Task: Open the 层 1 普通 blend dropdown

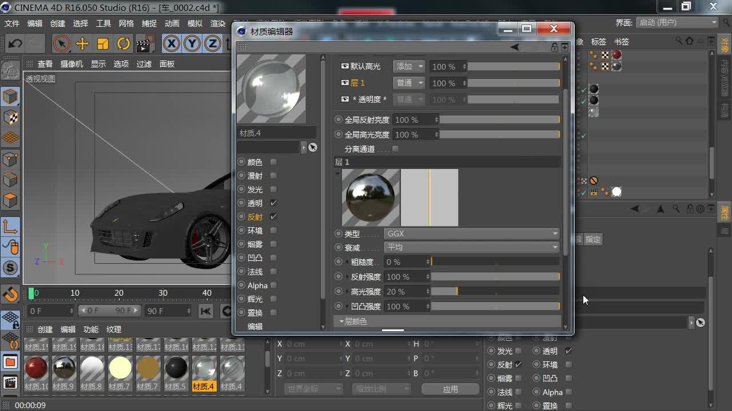Action: [409, 83]
